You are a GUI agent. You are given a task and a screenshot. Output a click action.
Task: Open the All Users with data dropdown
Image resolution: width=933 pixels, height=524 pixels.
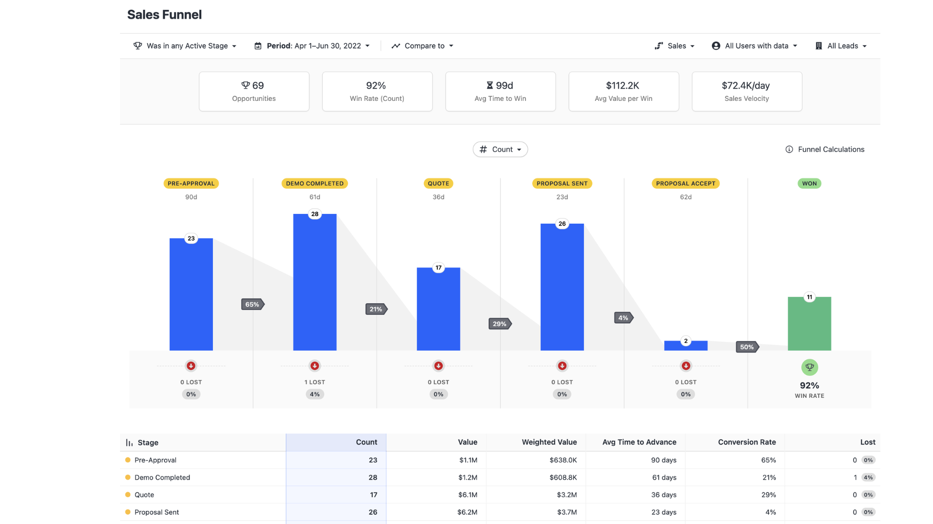coord(755,46)
